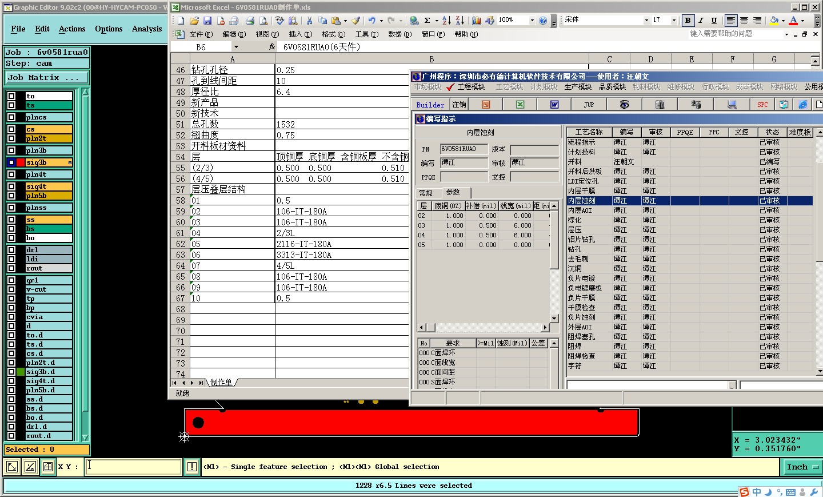This screenshot has height=497, width=823.
Task: Click the Sort Ascending A-Z icon
Action: pyautogui.click(x=446, y=21)
